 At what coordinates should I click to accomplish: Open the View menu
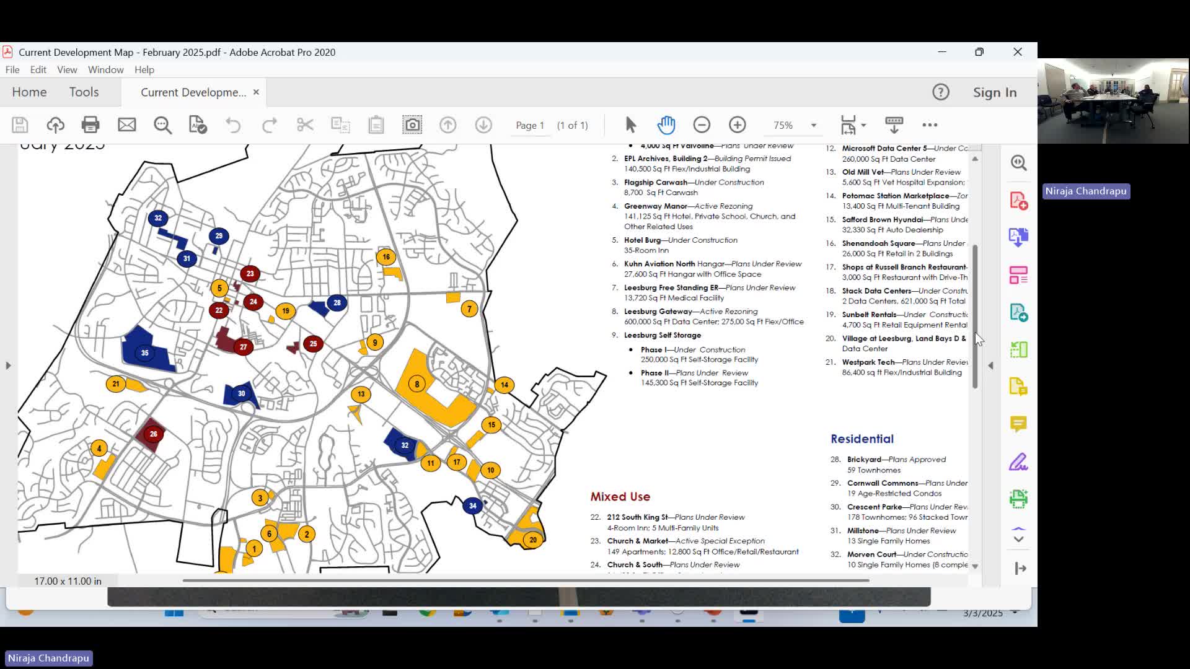[x=67, y=69]
